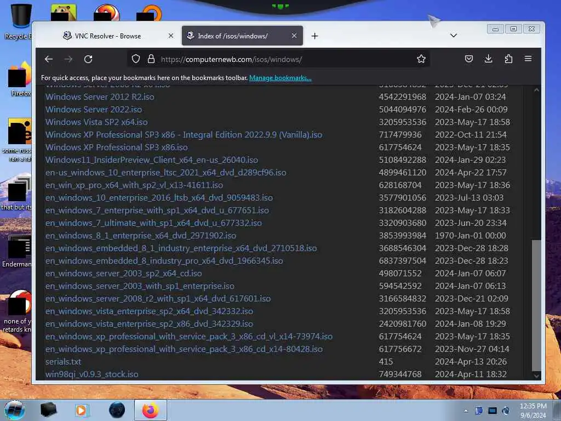Image resolution: width=561 pixels, height=421 pixels.
Task: Download Windows Server 2012 R2.iso
Action: (x=100, y=96)
